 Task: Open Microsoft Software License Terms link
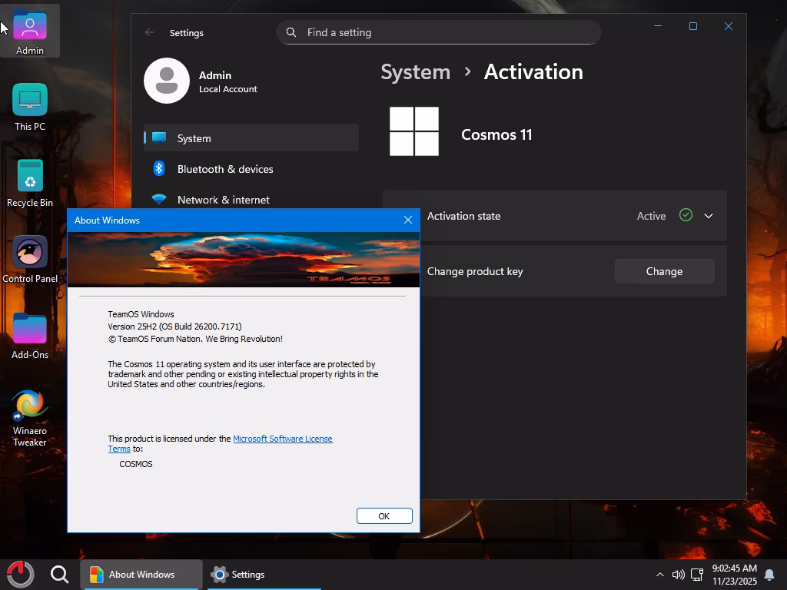point(282,439)
